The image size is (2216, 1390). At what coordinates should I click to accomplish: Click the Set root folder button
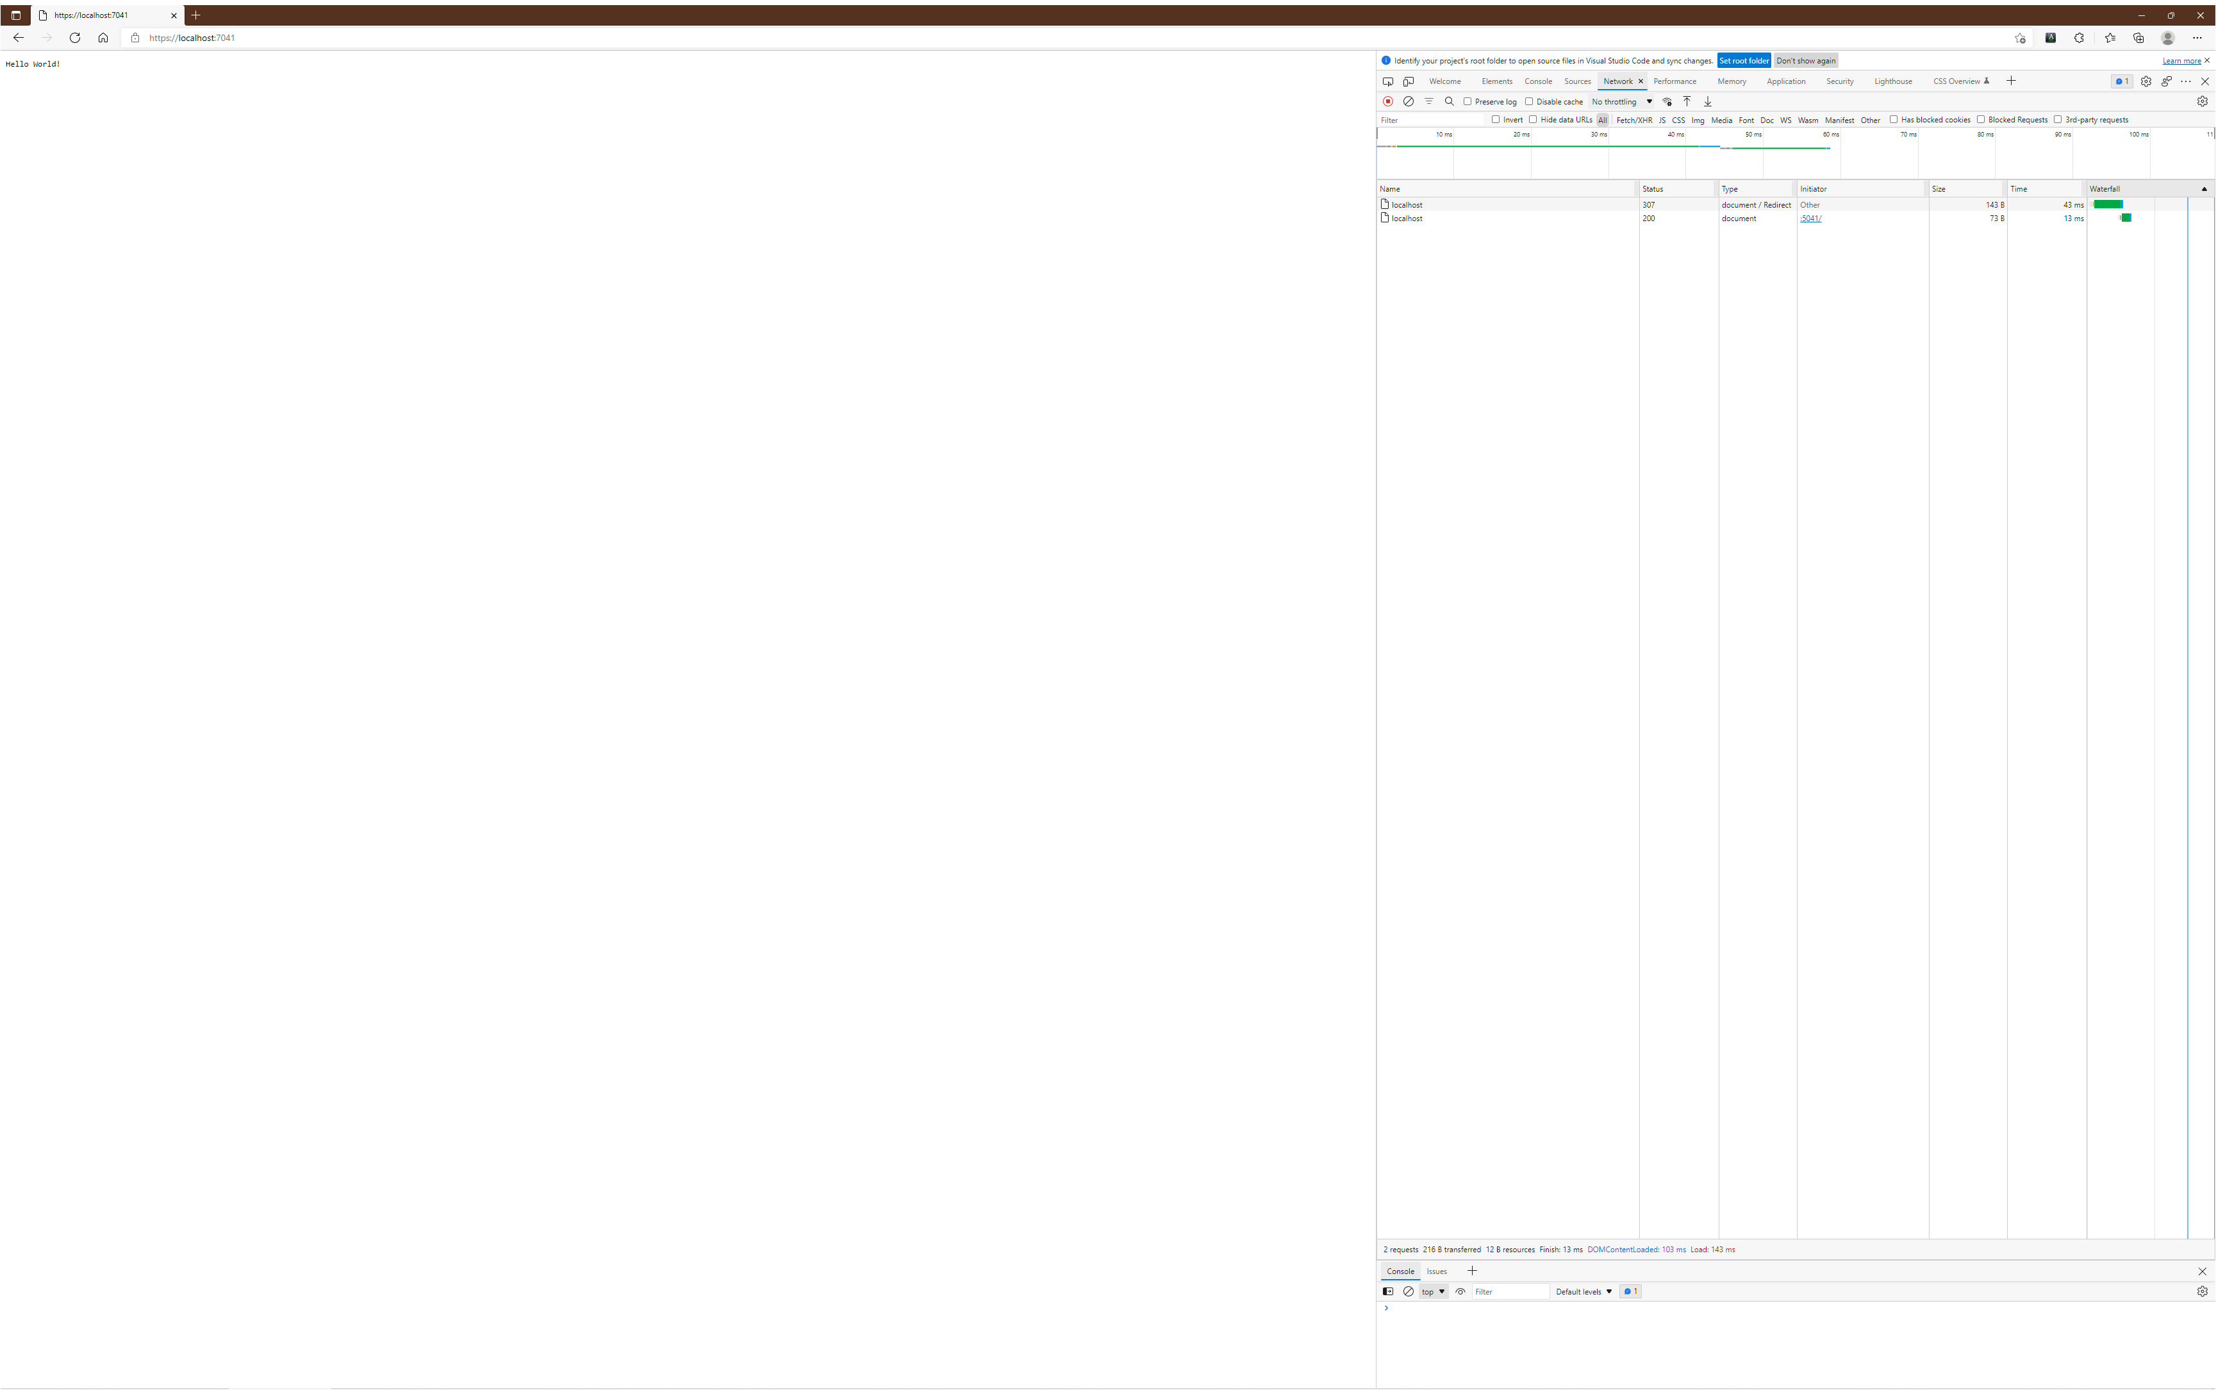[x=1744, y=61]
